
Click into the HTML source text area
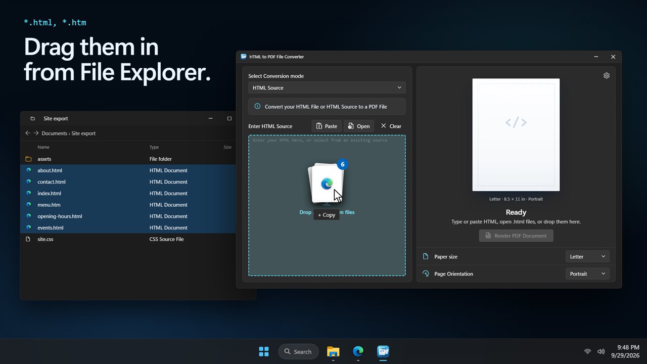(x=327, y=205)
